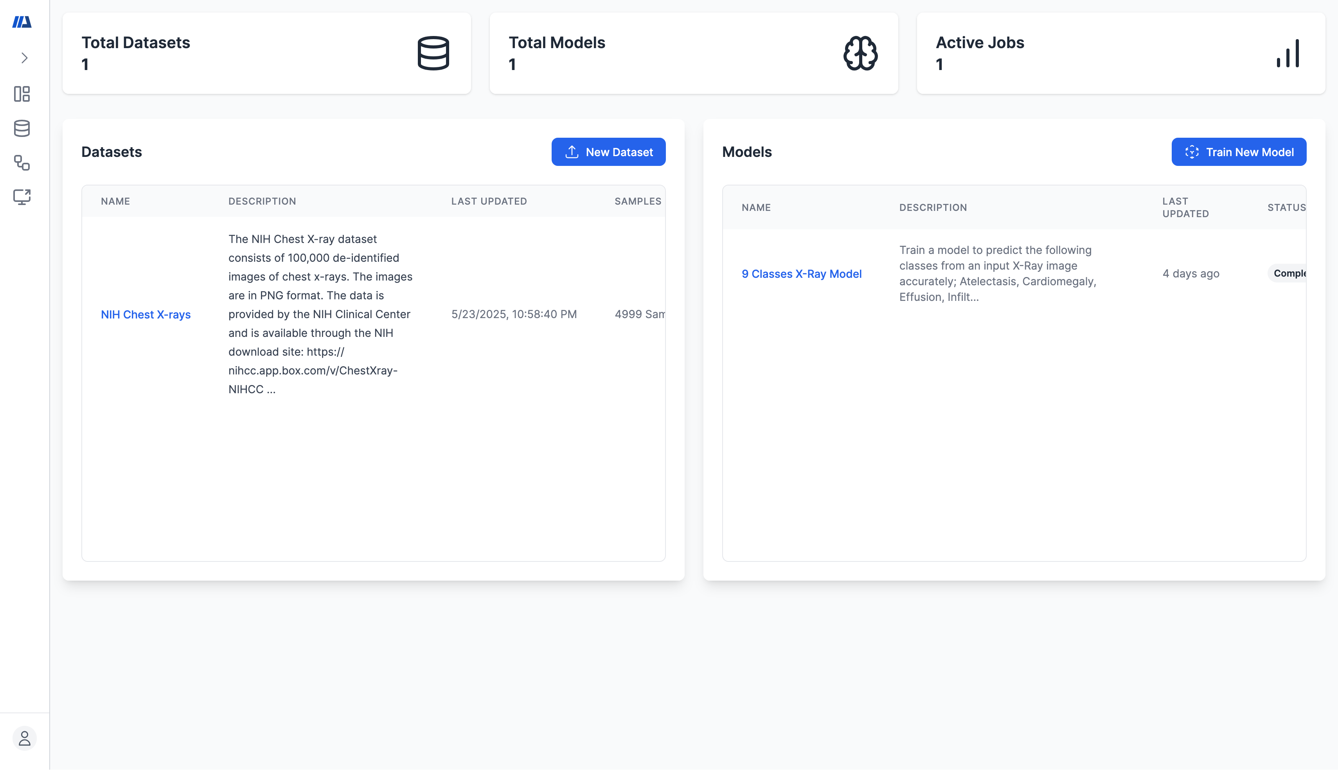Click the Status column header in Models
Image resolution: width=1338 pixels, height=770 pixels.
point(1286,208)
